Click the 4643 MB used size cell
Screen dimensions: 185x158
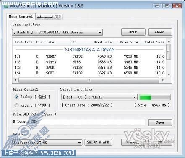(x=104, y=56)
